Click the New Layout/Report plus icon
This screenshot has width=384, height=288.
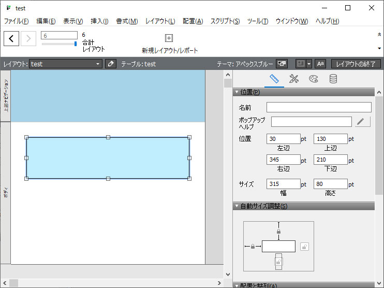click(169, 38)
